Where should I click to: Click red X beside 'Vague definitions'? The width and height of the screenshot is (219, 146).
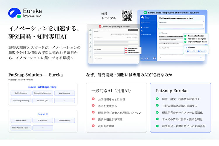point(126,48)
